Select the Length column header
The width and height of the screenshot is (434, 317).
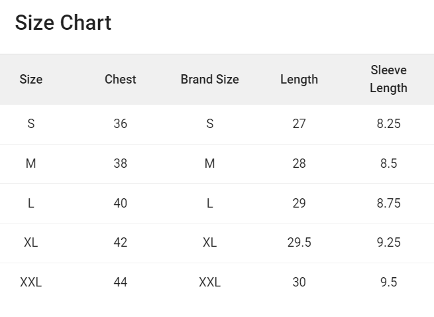coord(299,80)
